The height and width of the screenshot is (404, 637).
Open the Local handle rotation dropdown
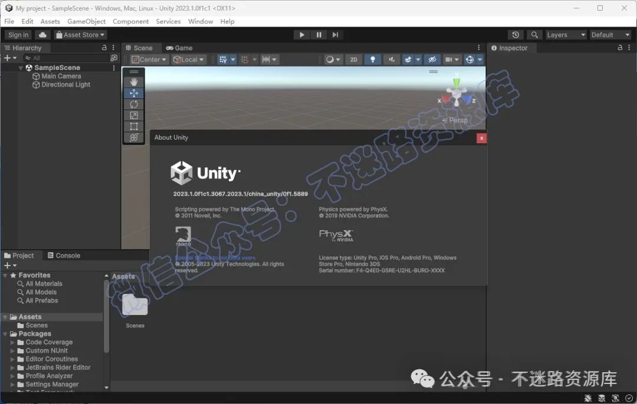[189, 59]
